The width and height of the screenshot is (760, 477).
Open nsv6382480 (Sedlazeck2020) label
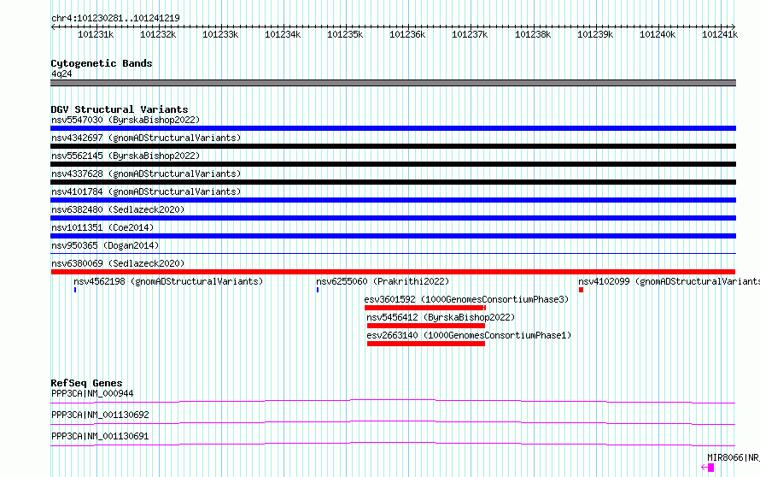pyautogui.click(x=118, y=209)
